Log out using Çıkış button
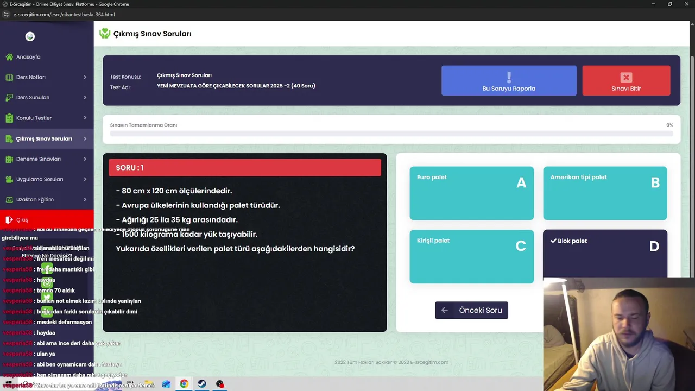The width and height of the screenshot is (695, 391). (x=47, y=220)
